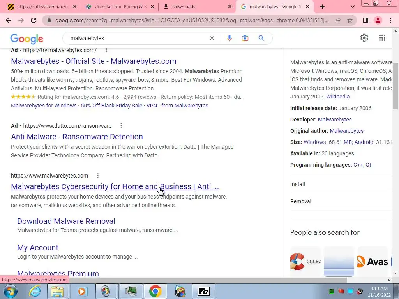The width and height of the screenshot is (399, 299).
Task: Open Original author Malwarebytes link
Action: click(346, 131)
